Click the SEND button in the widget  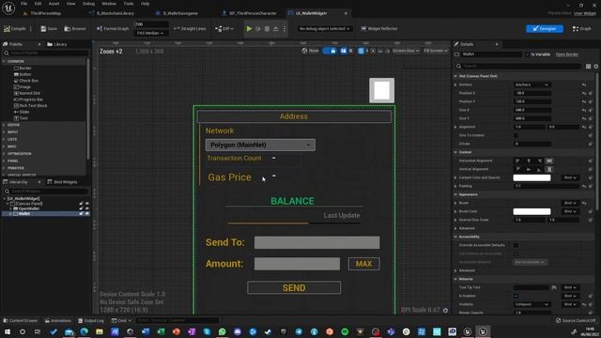click(294, 288)
